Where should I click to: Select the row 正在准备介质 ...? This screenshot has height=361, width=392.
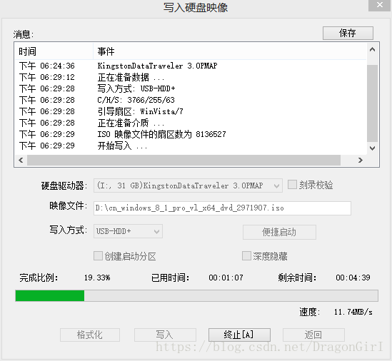click(x=191, y=123)
